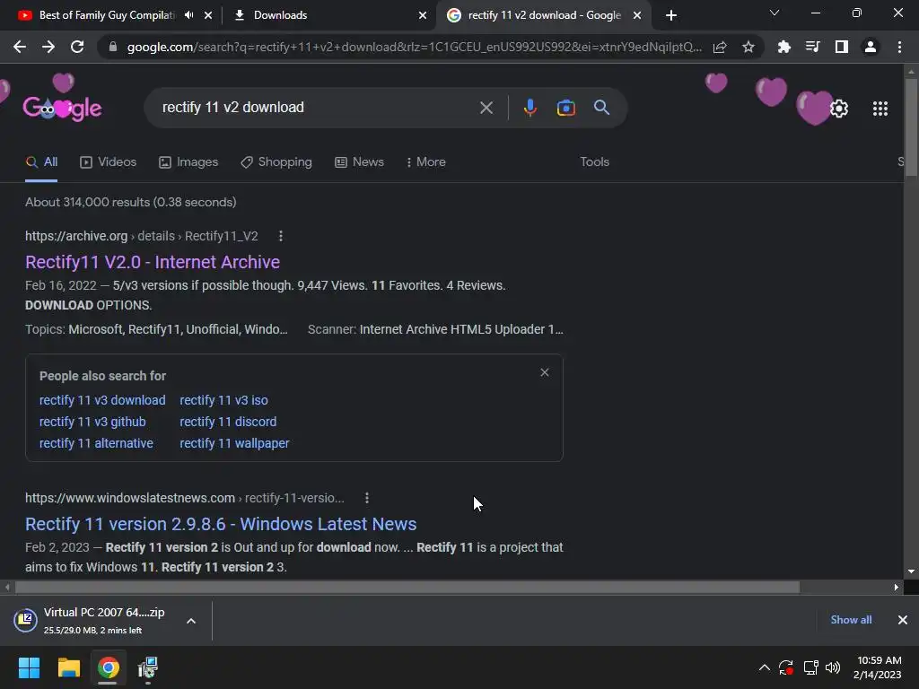Click the horizontal scrollbar right arrow

pos(897,587)
